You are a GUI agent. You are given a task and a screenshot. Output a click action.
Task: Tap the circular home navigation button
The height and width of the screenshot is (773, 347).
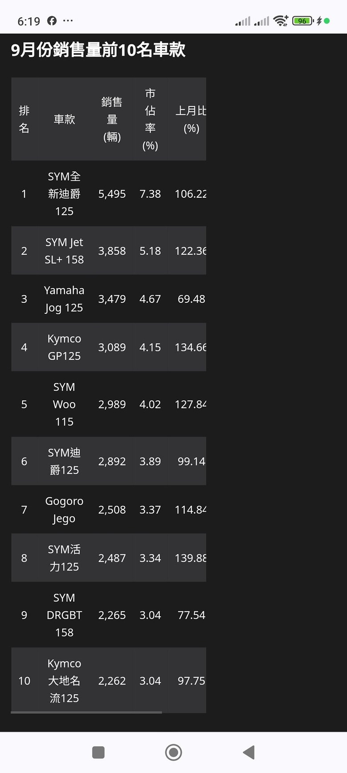pos(173,753)
